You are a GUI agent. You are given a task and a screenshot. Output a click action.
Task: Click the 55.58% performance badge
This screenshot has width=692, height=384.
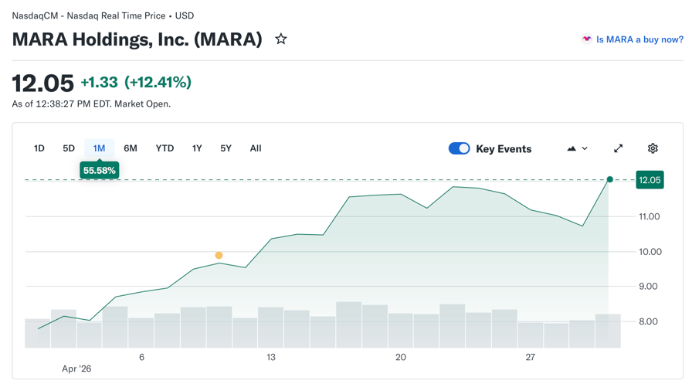pyautogui.click(x=100, y=171)
